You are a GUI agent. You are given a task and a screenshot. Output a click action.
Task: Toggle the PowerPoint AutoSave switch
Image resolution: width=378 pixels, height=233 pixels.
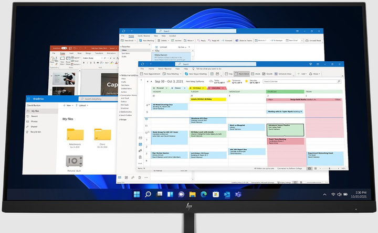[64, 48]
